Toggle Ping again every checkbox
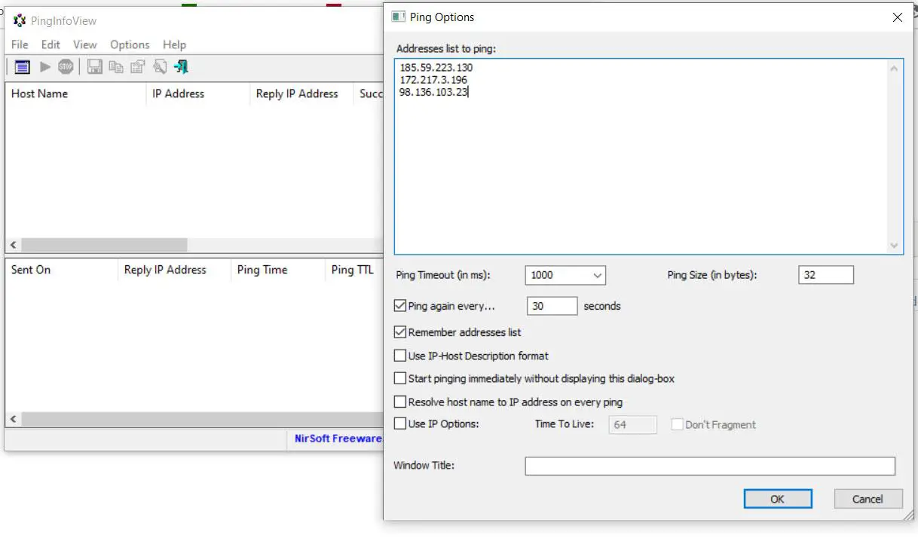This screenshot has height=538, width=918. coord(400,306)
